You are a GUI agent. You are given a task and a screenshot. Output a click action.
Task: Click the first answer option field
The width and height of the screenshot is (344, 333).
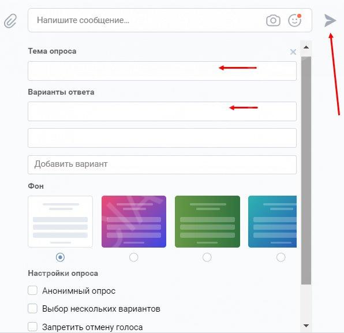[x=162, y=111]
